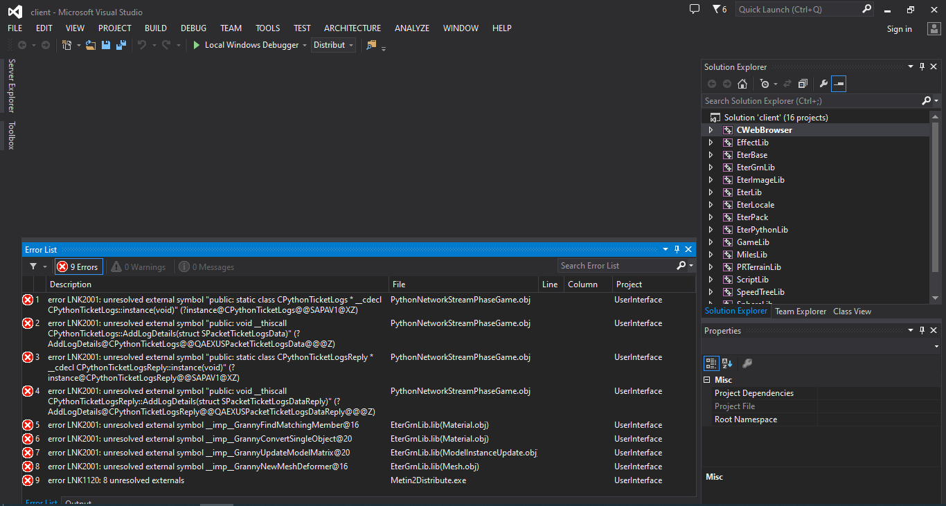Open the Distribut configuration dropdown
The height and width of the screenshot is (506, 946).
pos(333,45)
